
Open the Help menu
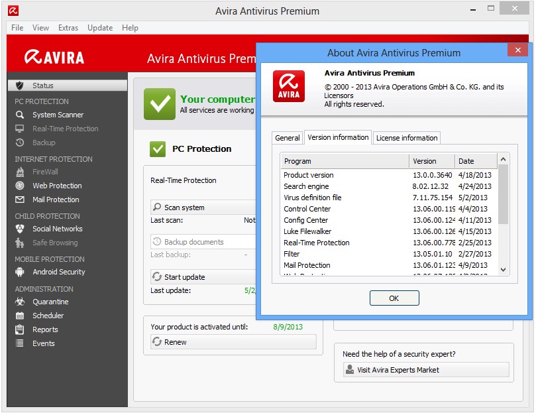pyautogui.click(x=130, y=28)
